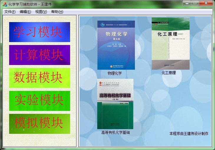Open the 编辑(E) menu
Screen dimensions: 215x150
pyautogui.click(x=25, y=12)
